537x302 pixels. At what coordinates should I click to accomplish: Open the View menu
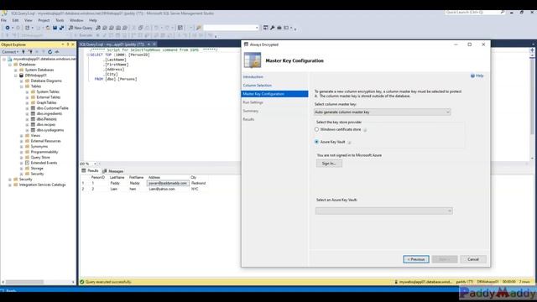(29, 20)
